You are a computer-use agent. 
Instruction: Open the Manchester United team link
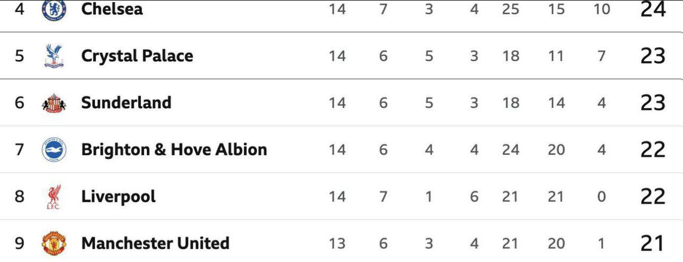click(x=155, y=243)
